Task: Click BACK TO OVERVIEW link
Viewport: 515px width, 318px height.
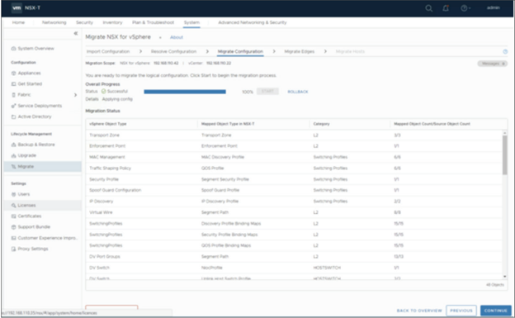Action: coord(419,311)
